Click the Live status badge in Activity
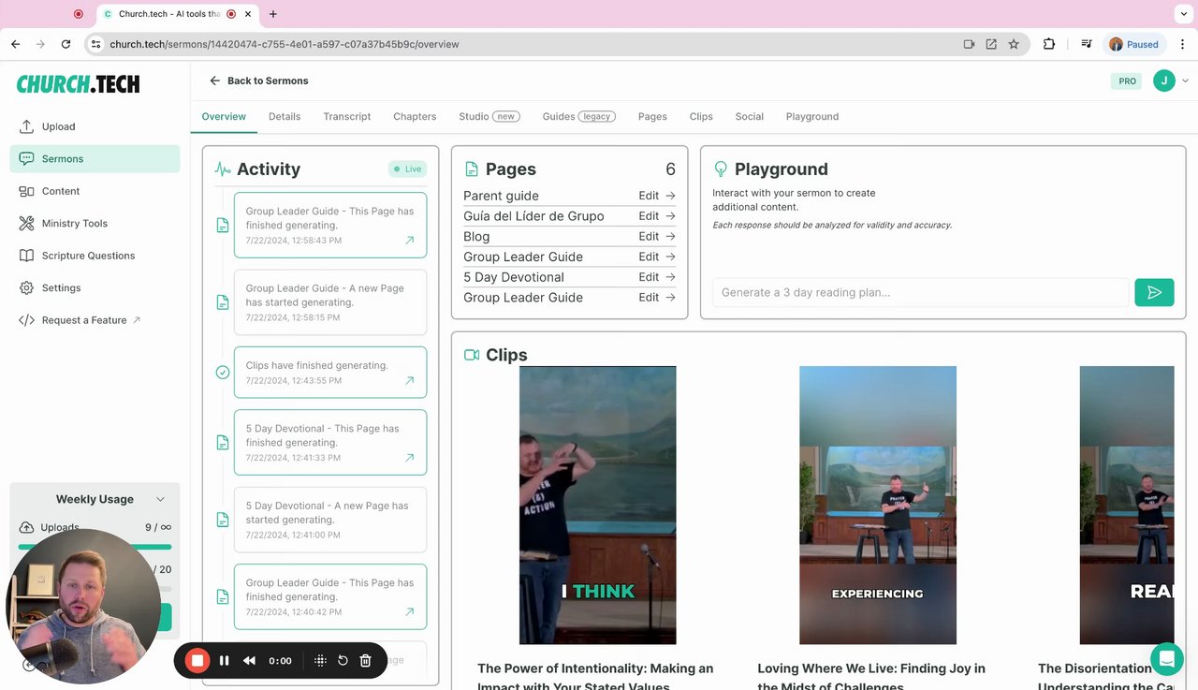Viewport: 1198px width, 690px height. (x=408, y=169)
